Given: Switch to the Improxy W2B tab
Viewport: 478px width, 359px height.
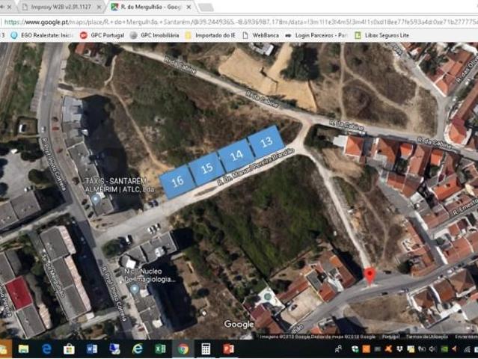Looking at the screenshot, I should pos(60,7).
